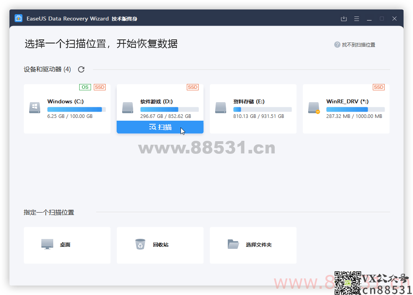Click the question mark help icon
413x295 pixels.
coord(337,45)
